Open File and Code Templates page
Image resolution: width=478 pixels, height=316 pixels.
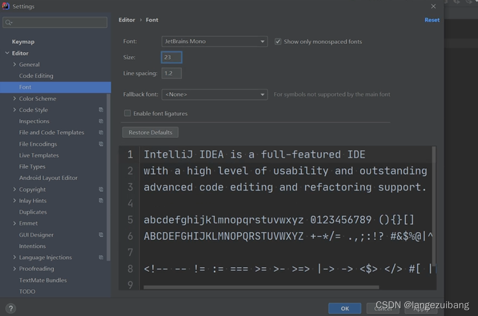tap(51, 132)
